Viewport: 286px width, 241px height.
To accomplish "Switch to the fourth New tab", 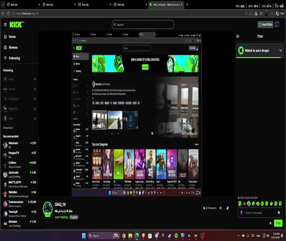I will [x=130, y=5].
